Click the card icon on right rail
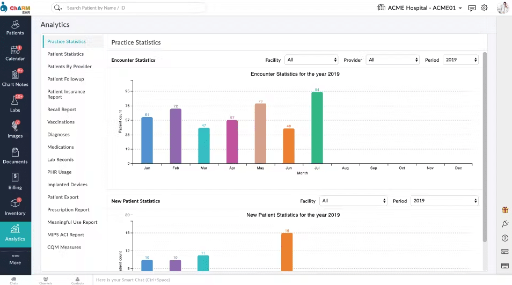 505,252
